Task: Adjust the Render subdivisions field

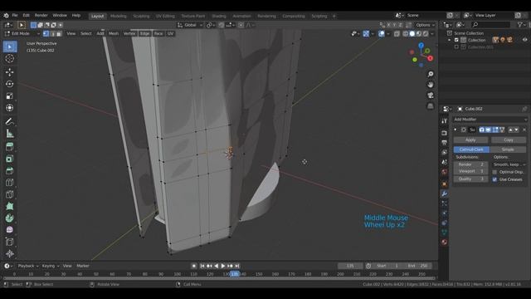Action: pos(470,164)
